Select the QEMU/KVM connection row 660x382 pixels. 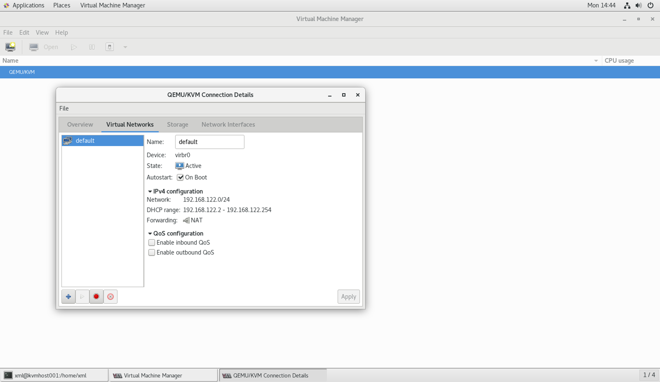[330, 72]
